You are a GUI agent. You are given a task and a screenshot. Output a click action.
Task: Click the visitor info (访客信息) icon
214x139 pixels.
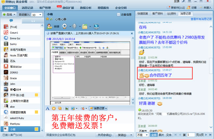tap(118, 14)
